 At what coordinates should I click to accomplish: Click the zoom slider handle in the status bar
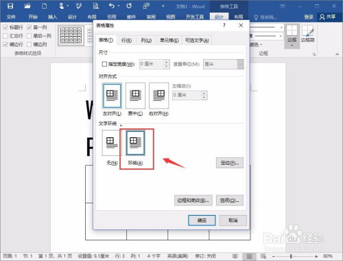tap(291, 256)
